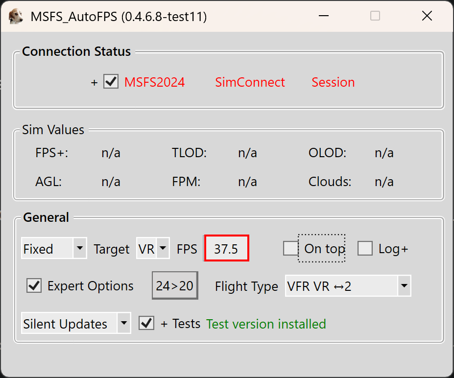Click 'Test version installed' green text

point(266,324)
